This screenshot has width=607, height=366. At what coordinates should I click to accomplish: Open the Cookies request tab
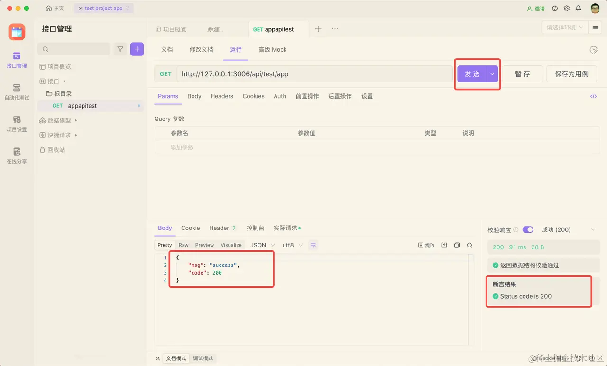[x=254, y=96]
